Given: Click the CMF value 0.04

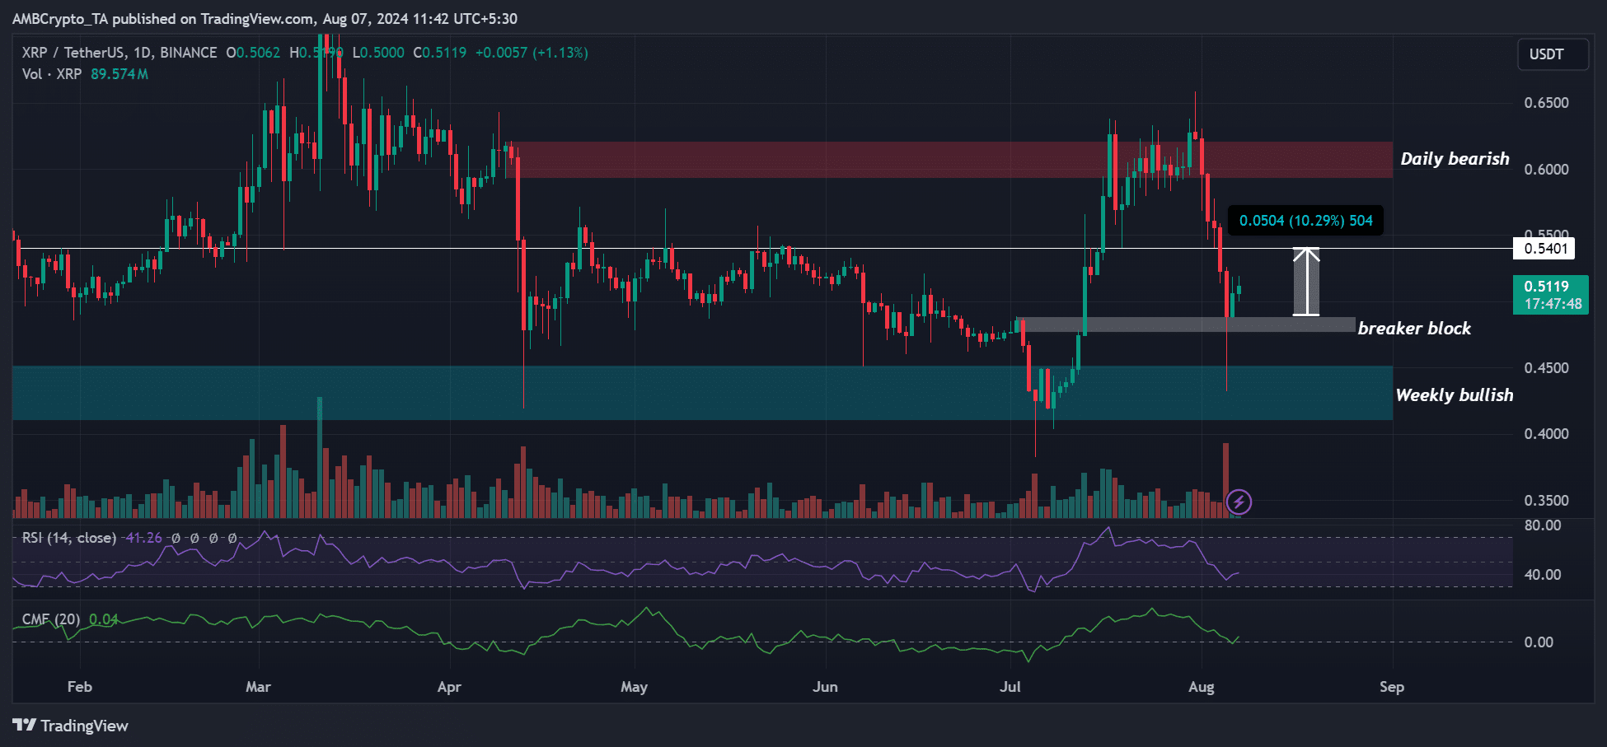Looking at the screenshot, I should (x=103, y=619).
